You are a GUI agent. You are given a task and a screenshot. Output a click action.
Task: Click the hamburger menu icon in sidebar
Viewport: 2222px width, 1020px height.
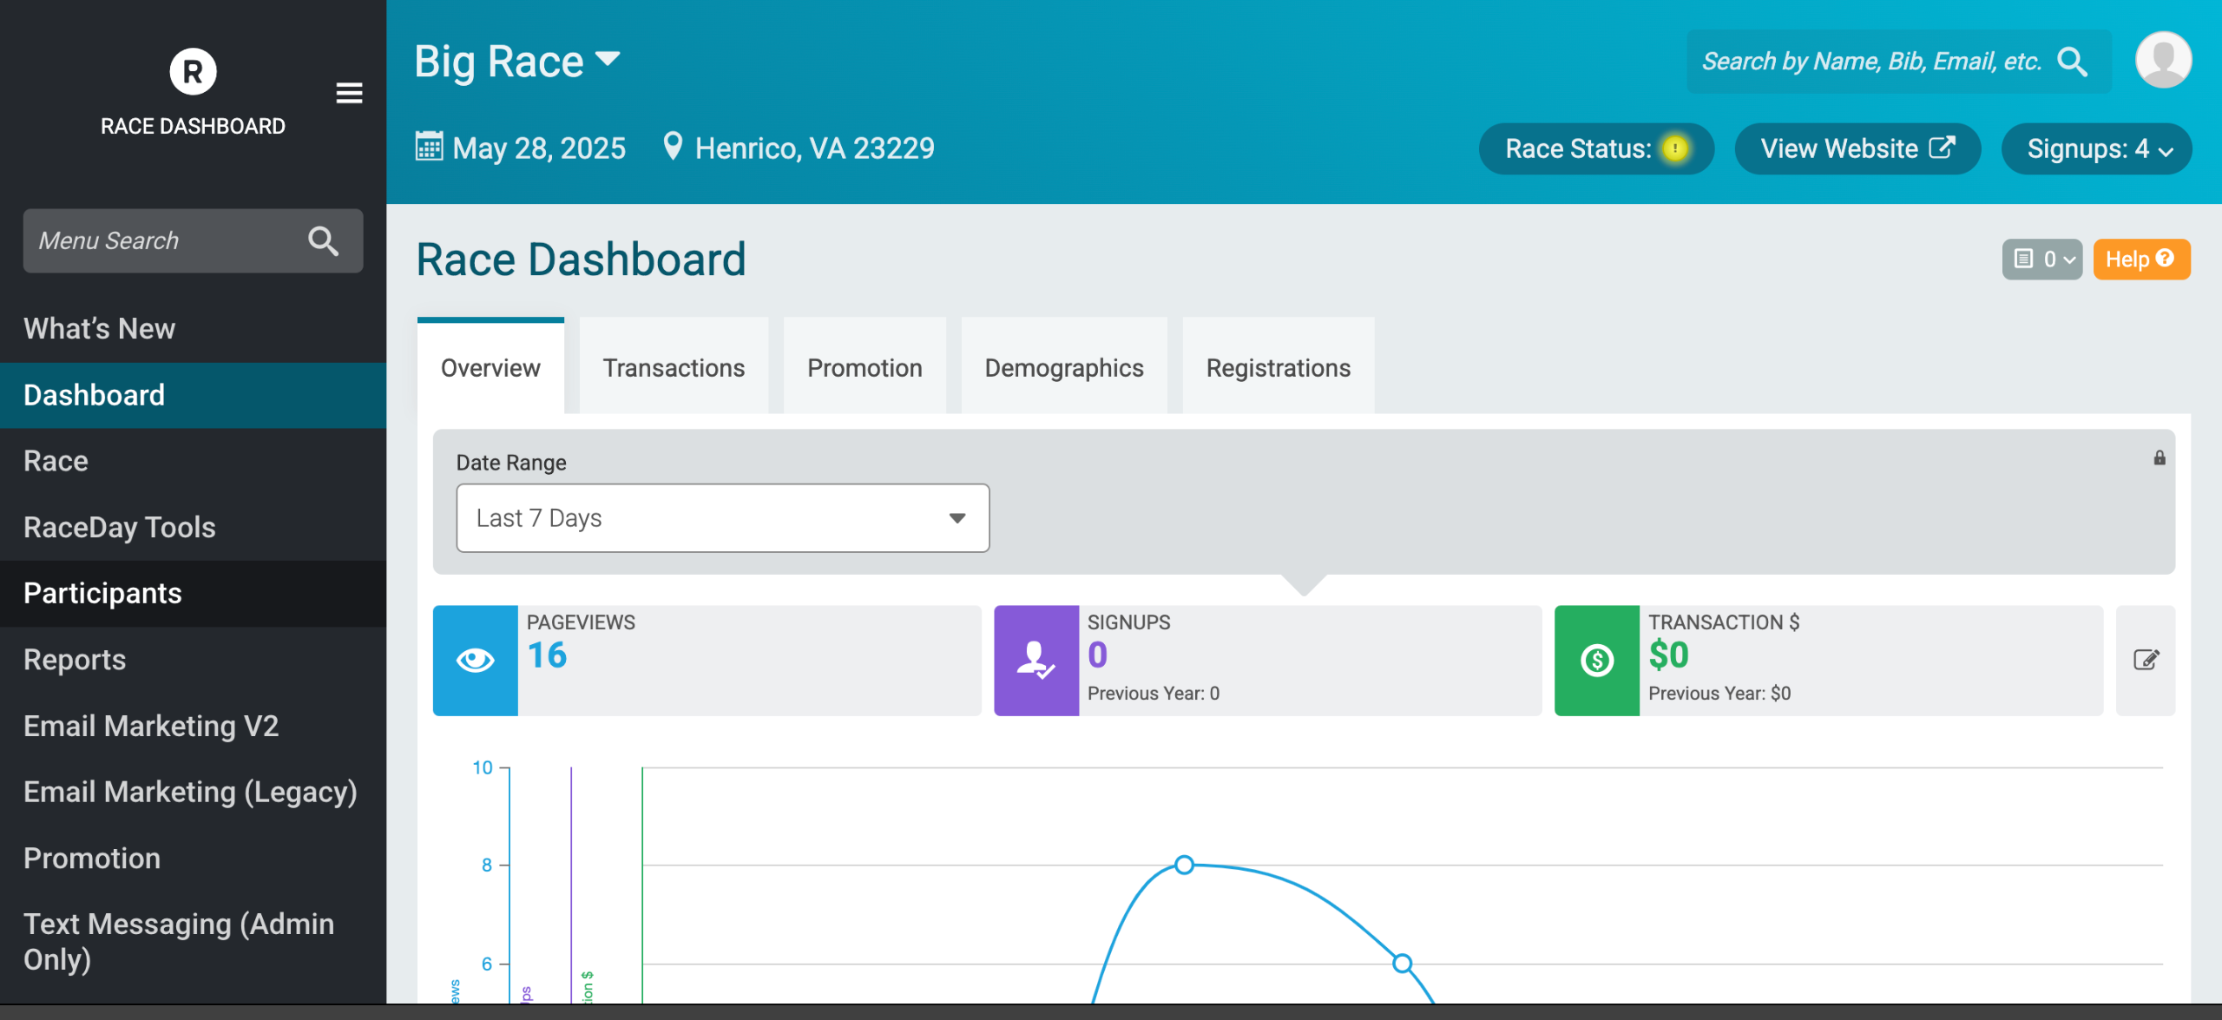pyautogui.click(x=349, y=93)
